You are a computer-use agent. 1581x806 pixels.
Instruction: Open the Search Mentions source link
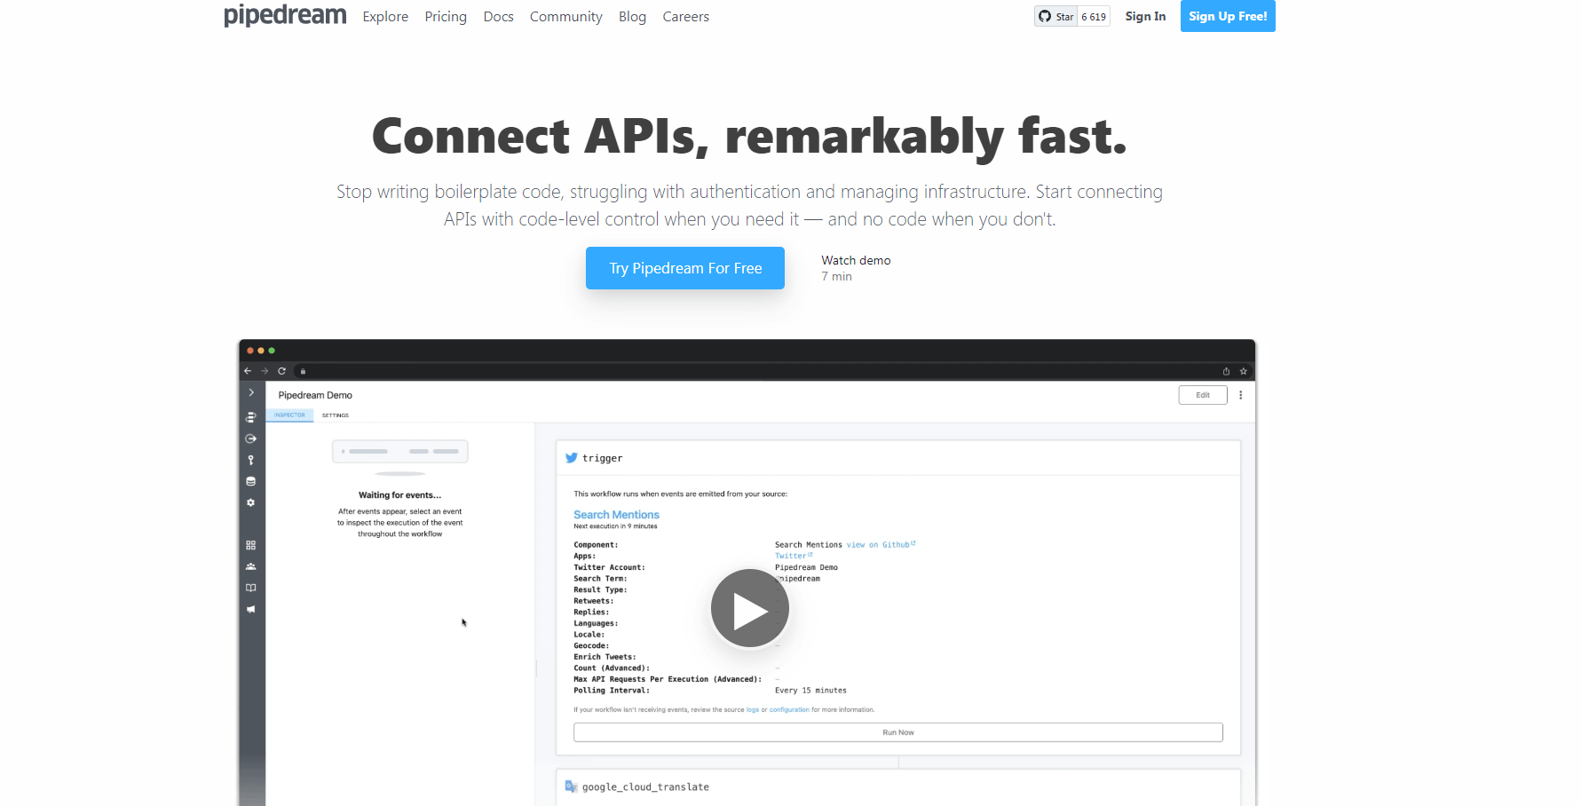coord(616,514)
